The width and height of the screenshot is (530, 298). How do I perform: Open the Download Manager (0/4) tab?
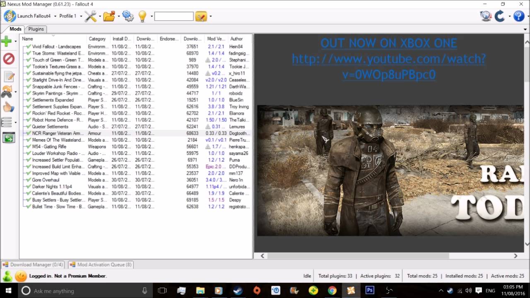click(33, 264)
